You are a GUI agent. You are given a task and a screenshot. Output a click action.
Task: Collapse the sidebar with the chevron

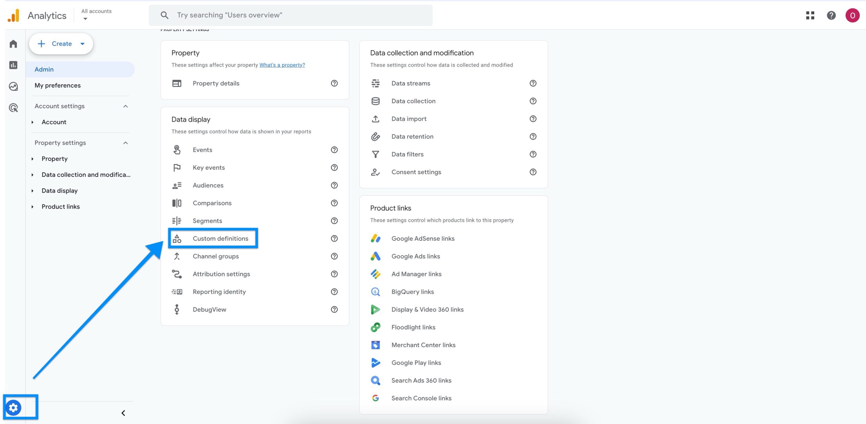(x=123, y=413)
